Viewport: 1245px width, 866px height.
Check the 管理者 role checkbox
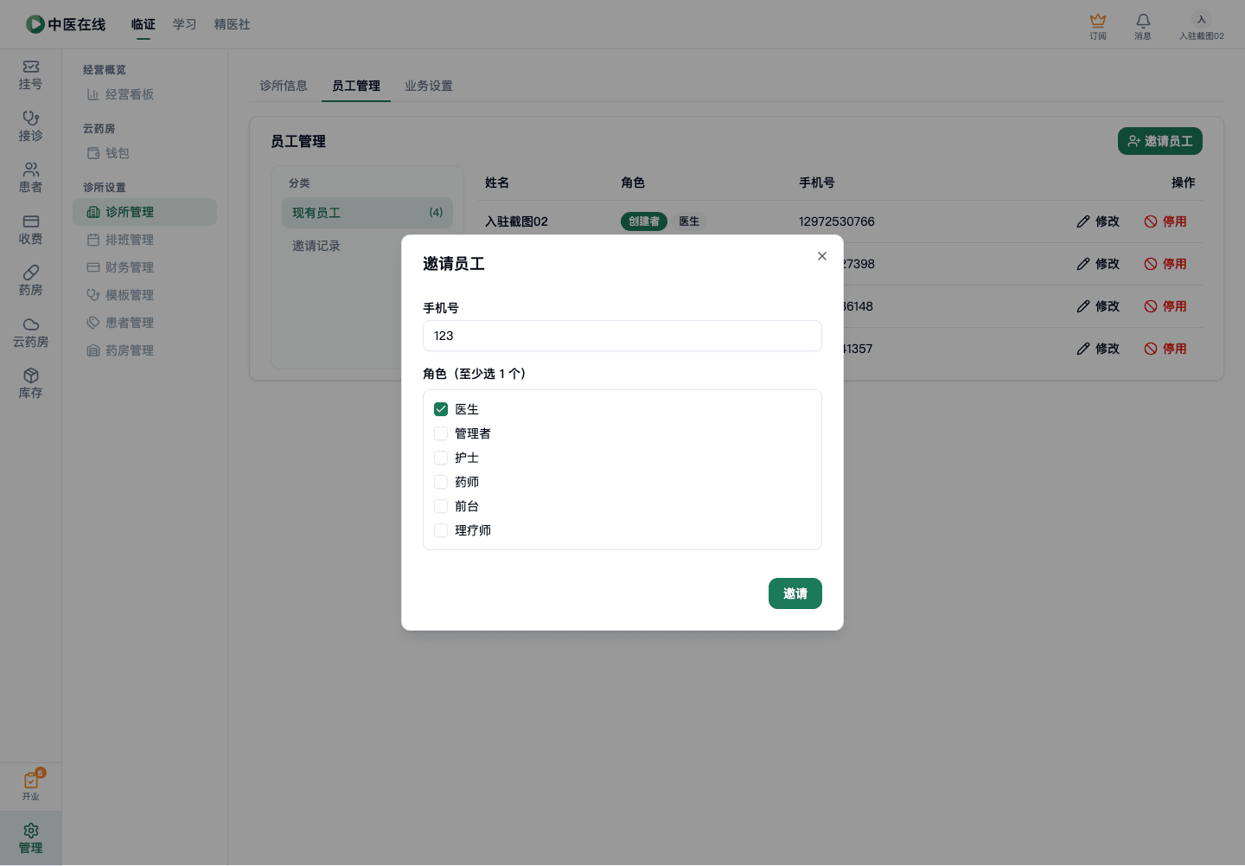coord(441,433)
